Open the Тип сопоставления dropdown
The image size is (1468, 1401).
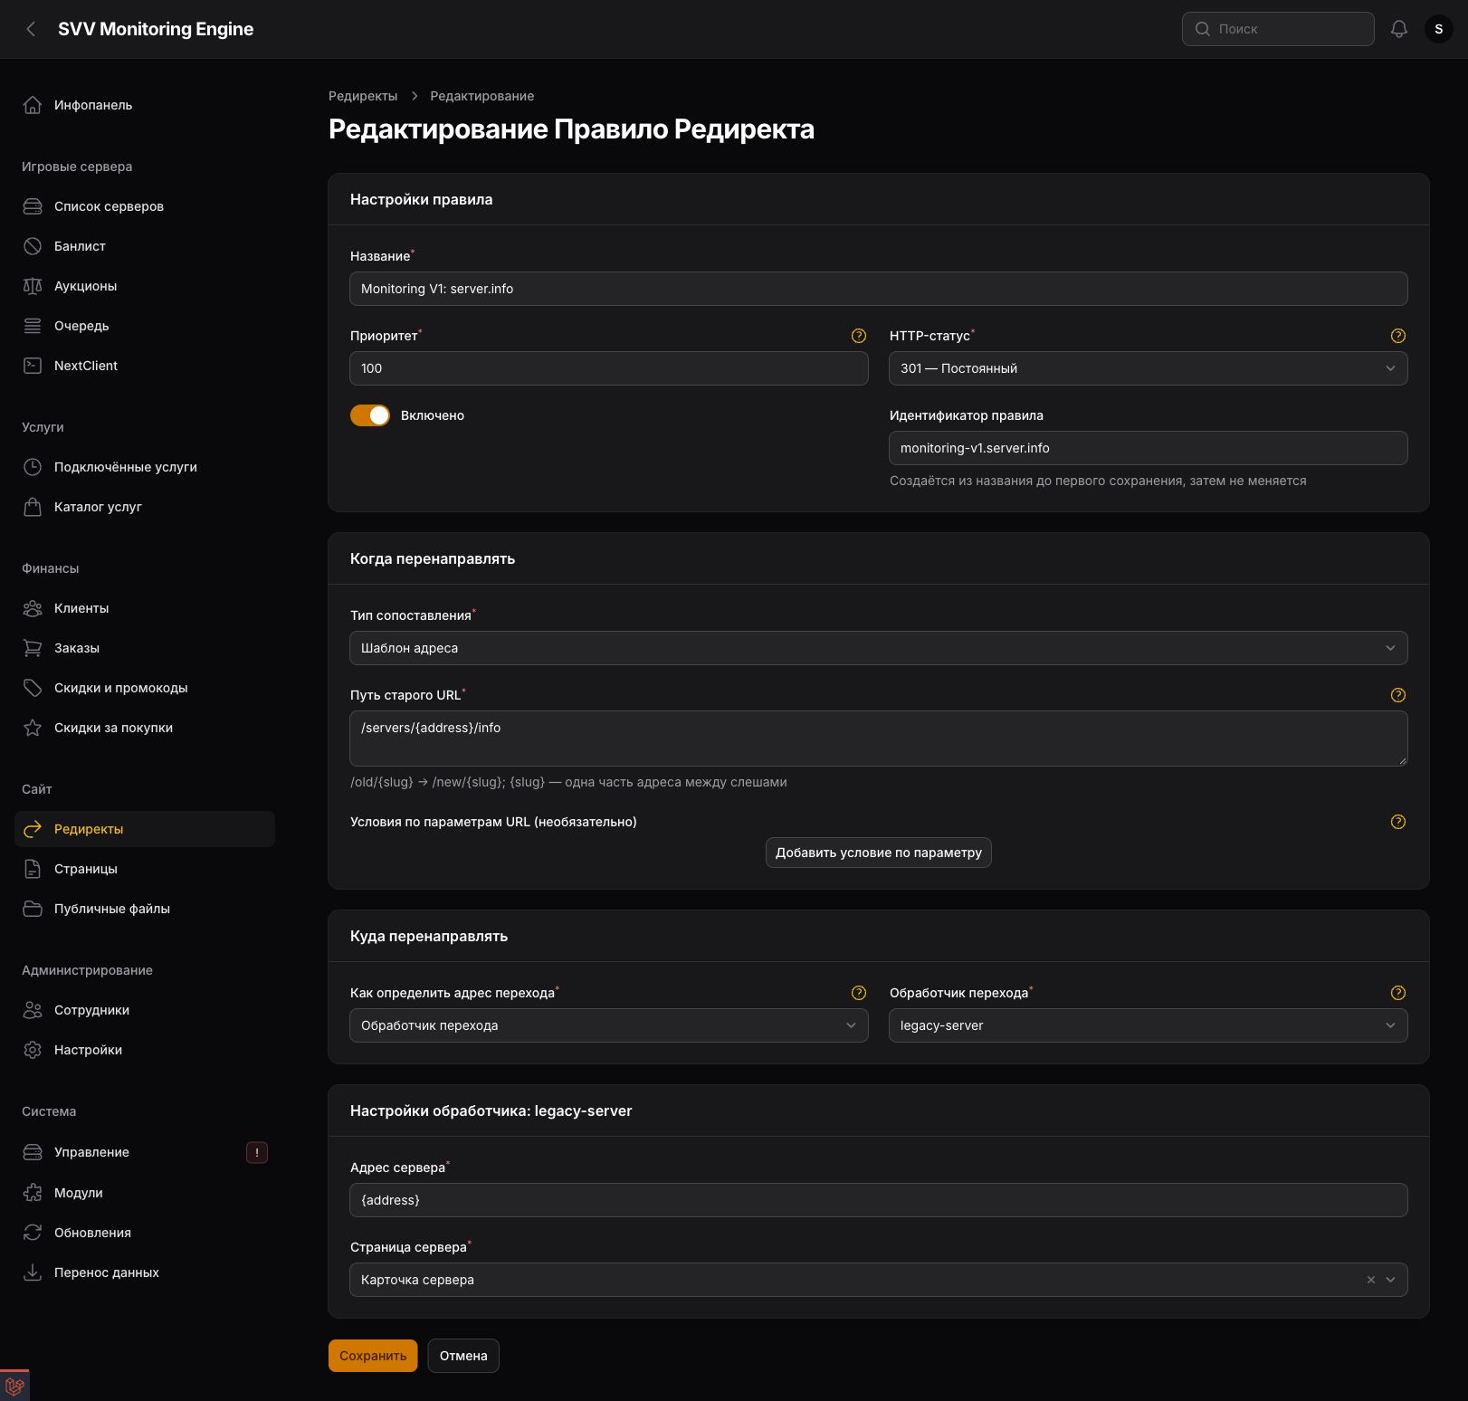tap(879, 648)
